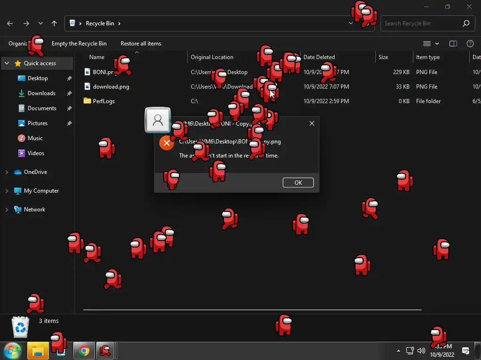Go back with the left arrow
Image resolution: width=481 pixels, height=360 pixels.
click(x=10, y=23)
